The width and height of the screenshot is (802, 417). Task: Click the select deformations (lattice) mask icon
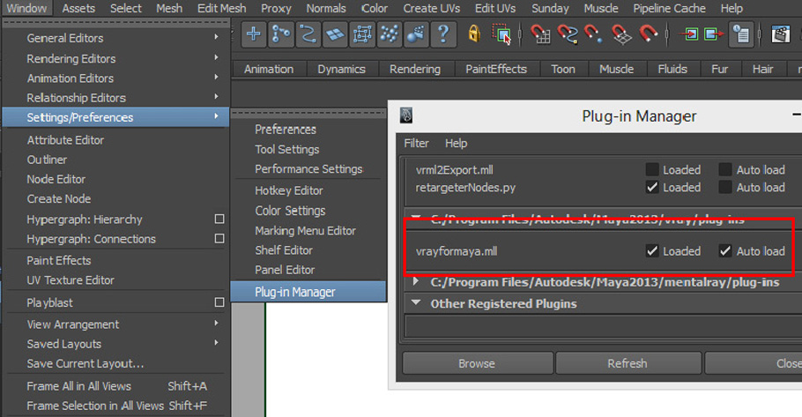point(362,34)
